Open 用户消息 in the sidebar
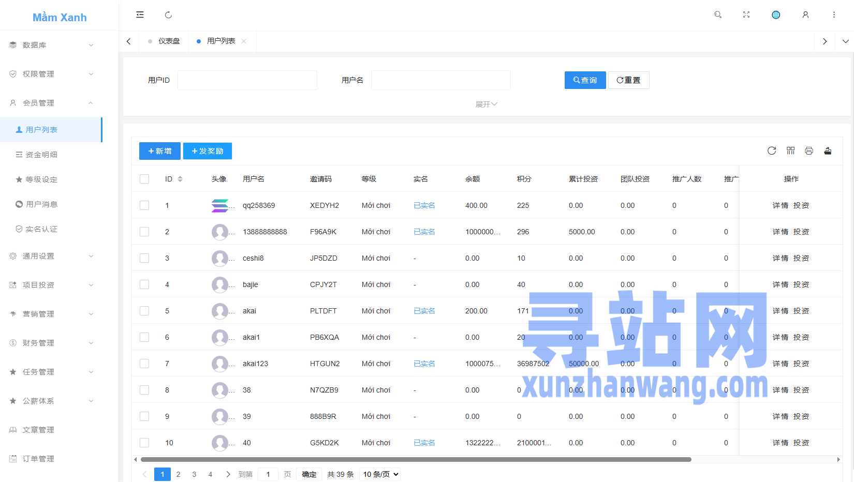854x482 pixels. tap(51, 204)
